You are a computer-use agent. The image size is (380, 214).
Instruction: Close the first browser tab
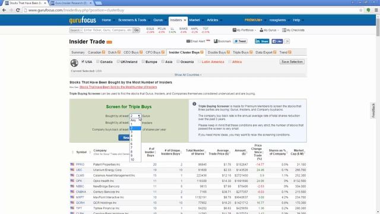[45, 3]
